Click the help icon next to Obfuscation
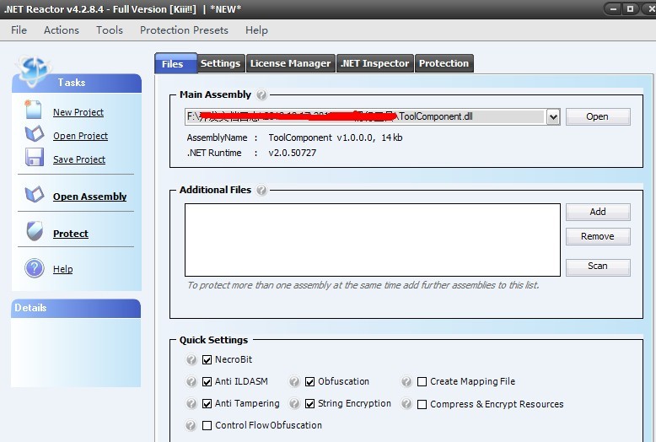 point(294,382)
